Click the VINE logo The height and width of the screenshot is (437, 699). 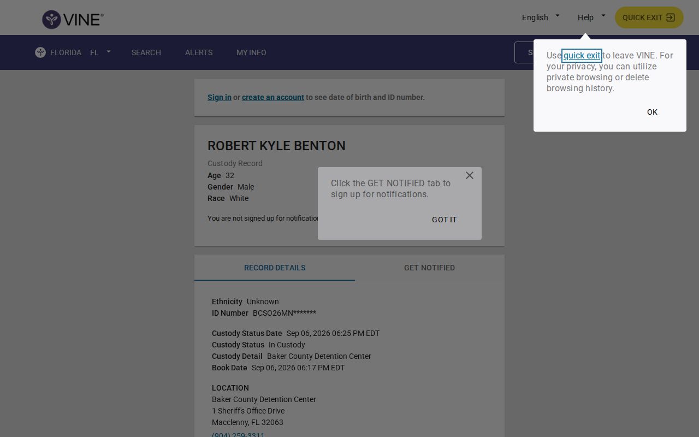point(73,20)
